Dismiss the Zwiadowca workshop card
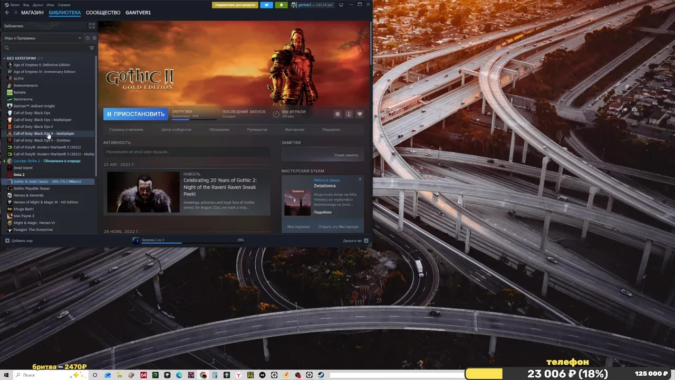This screenshot has width=675, height=380. point(360,179)
